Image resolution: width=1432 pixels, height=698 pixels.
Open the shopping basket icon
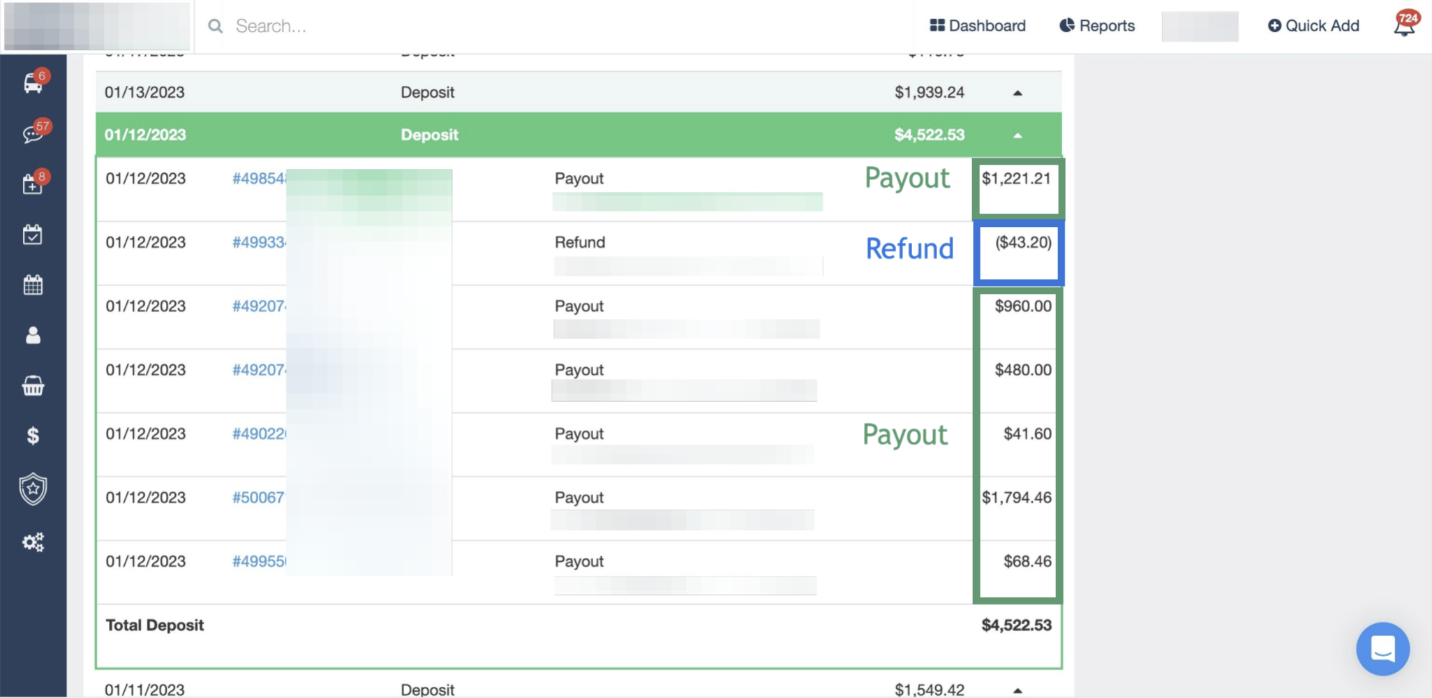(x=33, y=386)
